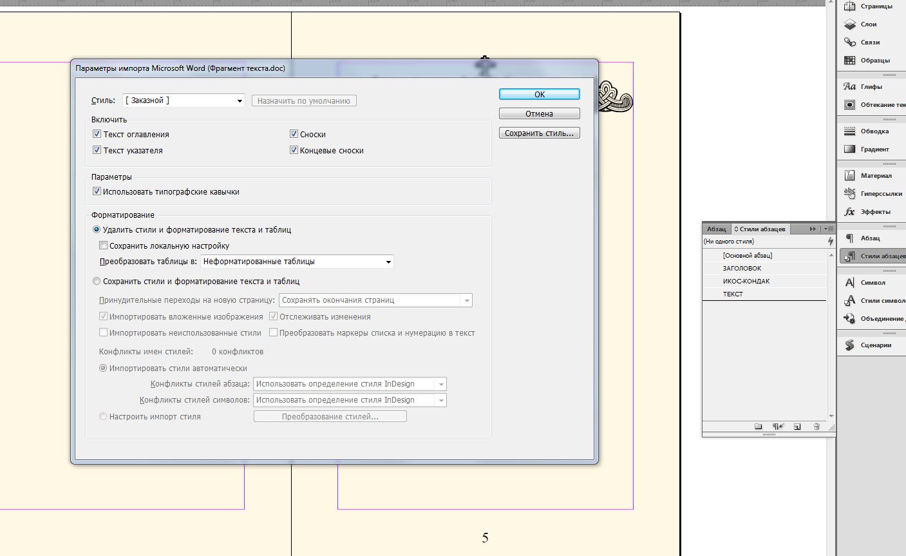Screen dimensions: 906x556
Task: Select Настроить импорт стиля radio button
Action: (103, 416)
